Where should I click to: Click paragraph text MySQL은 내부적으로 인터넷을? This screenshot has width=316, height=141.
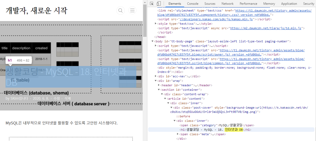[62, 123]
